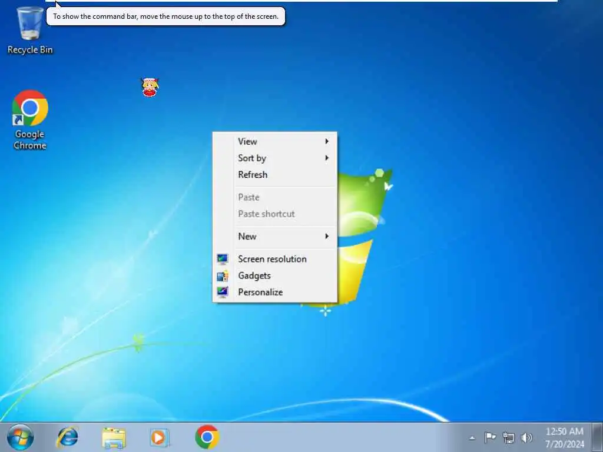This screenshot has width=603, height=452.
Task: Open Windows Media Player on the taskbar
Action: (x=159, y=437)
